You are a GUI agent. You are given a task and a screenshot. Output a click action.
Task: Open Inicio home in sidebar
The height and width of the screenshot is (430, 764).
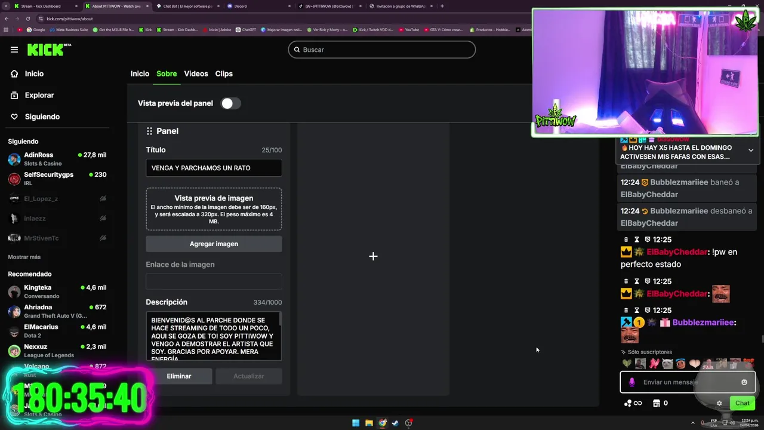(x=27, y=73)
